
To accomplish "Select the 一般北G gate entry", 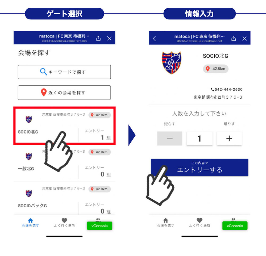I will pos(64,163).
